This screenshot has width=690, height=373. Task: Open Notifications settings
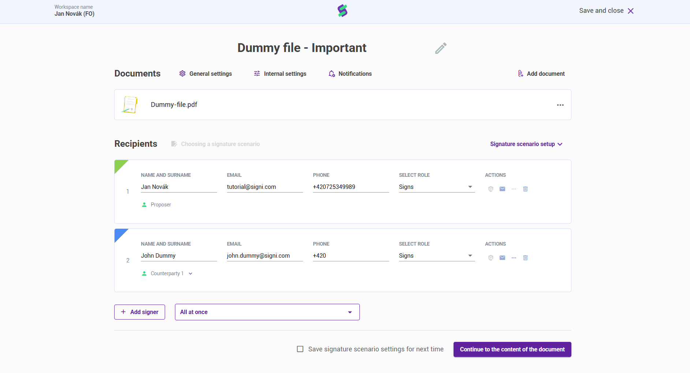pyautogui.click(x=350, y=74)
